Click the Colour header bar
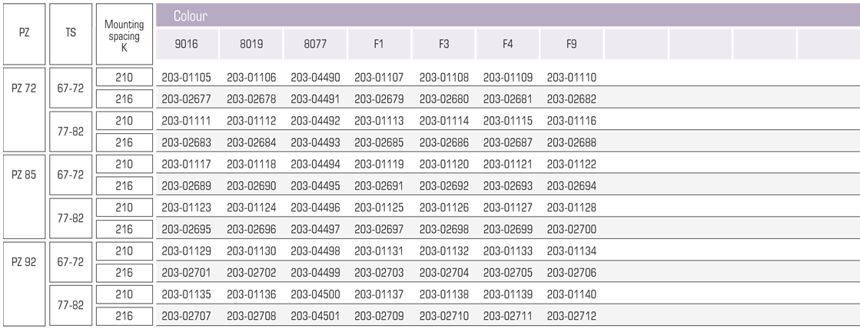Image resolution: width=860 pixels, height=329 pixels. [x=508, y=15]
